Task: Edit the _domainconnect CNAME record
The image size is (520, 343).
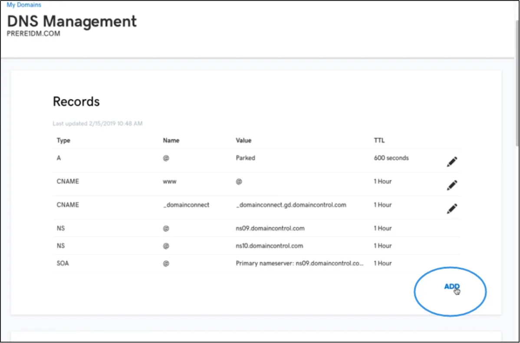Action: coord(452,209)
